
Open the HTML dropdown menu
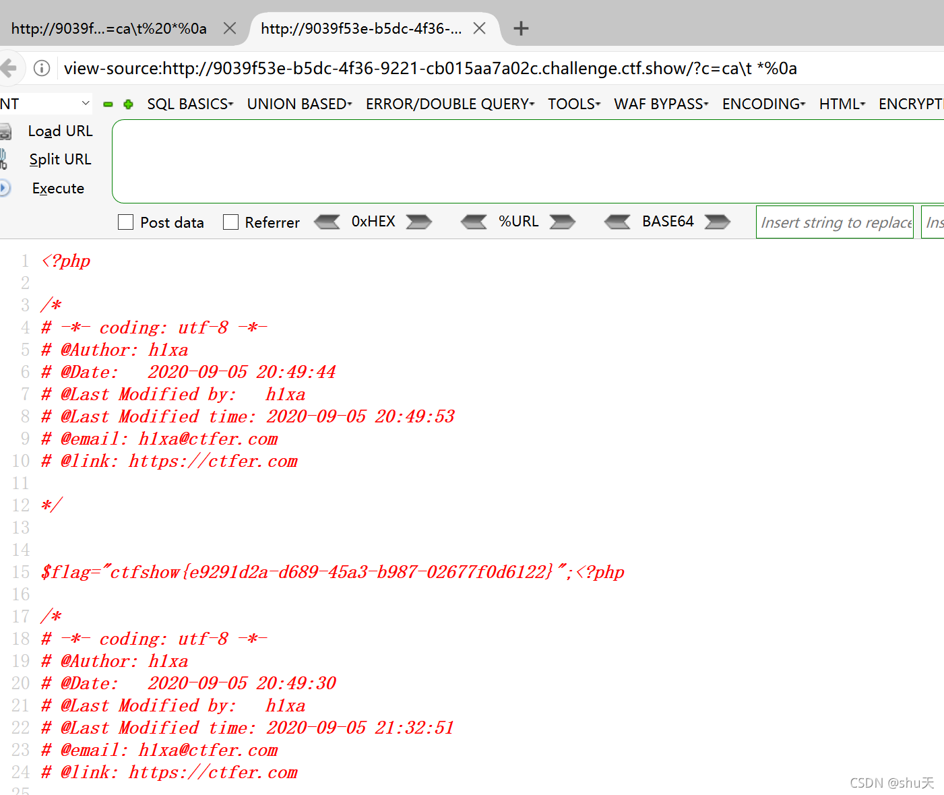coord(842,104)
